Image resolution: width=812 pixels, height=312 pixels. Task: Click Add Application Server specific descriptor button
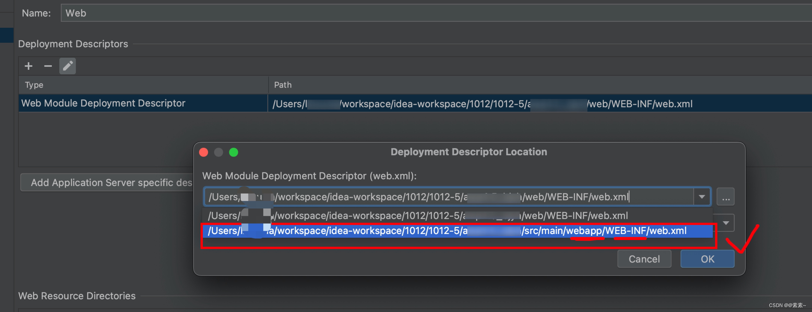pos(107,183)
